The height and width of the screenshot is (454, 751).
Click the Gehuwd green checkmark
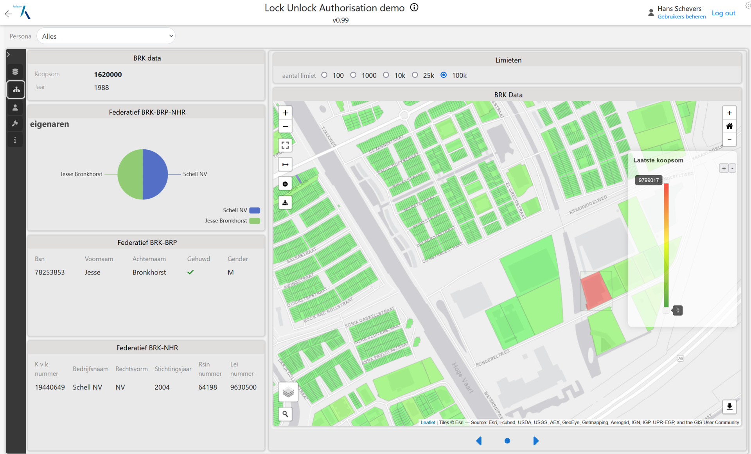(x=190, y=272)
